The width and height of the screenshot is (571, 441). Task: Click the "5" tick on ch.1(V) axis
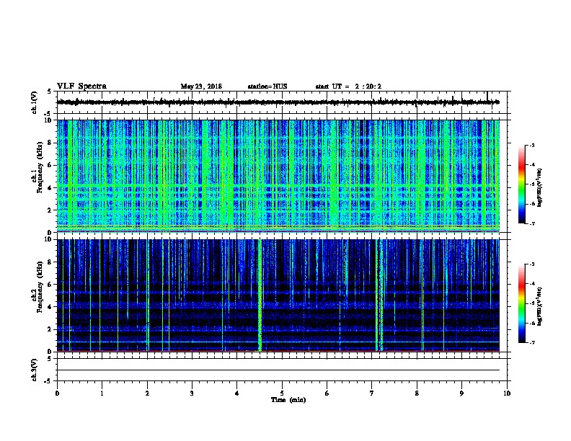pos(50,92)
